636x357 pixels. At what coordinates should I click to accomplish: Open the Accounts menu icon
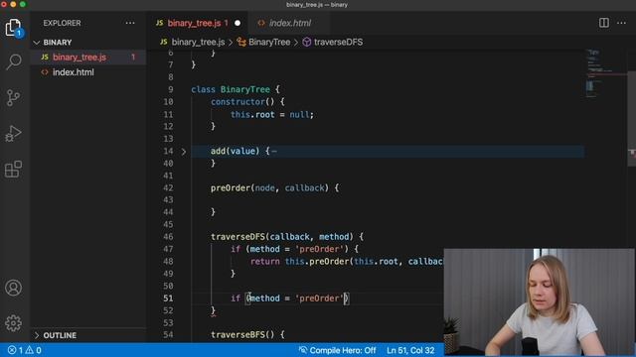coord(13,288)
